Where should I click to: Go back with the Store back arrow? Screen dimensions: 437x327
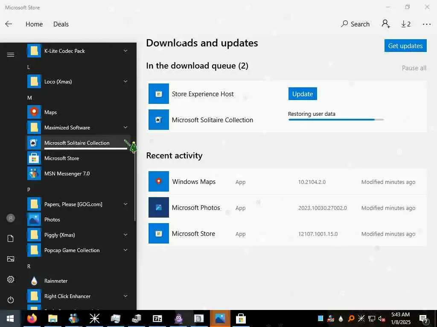coord(9,24)
